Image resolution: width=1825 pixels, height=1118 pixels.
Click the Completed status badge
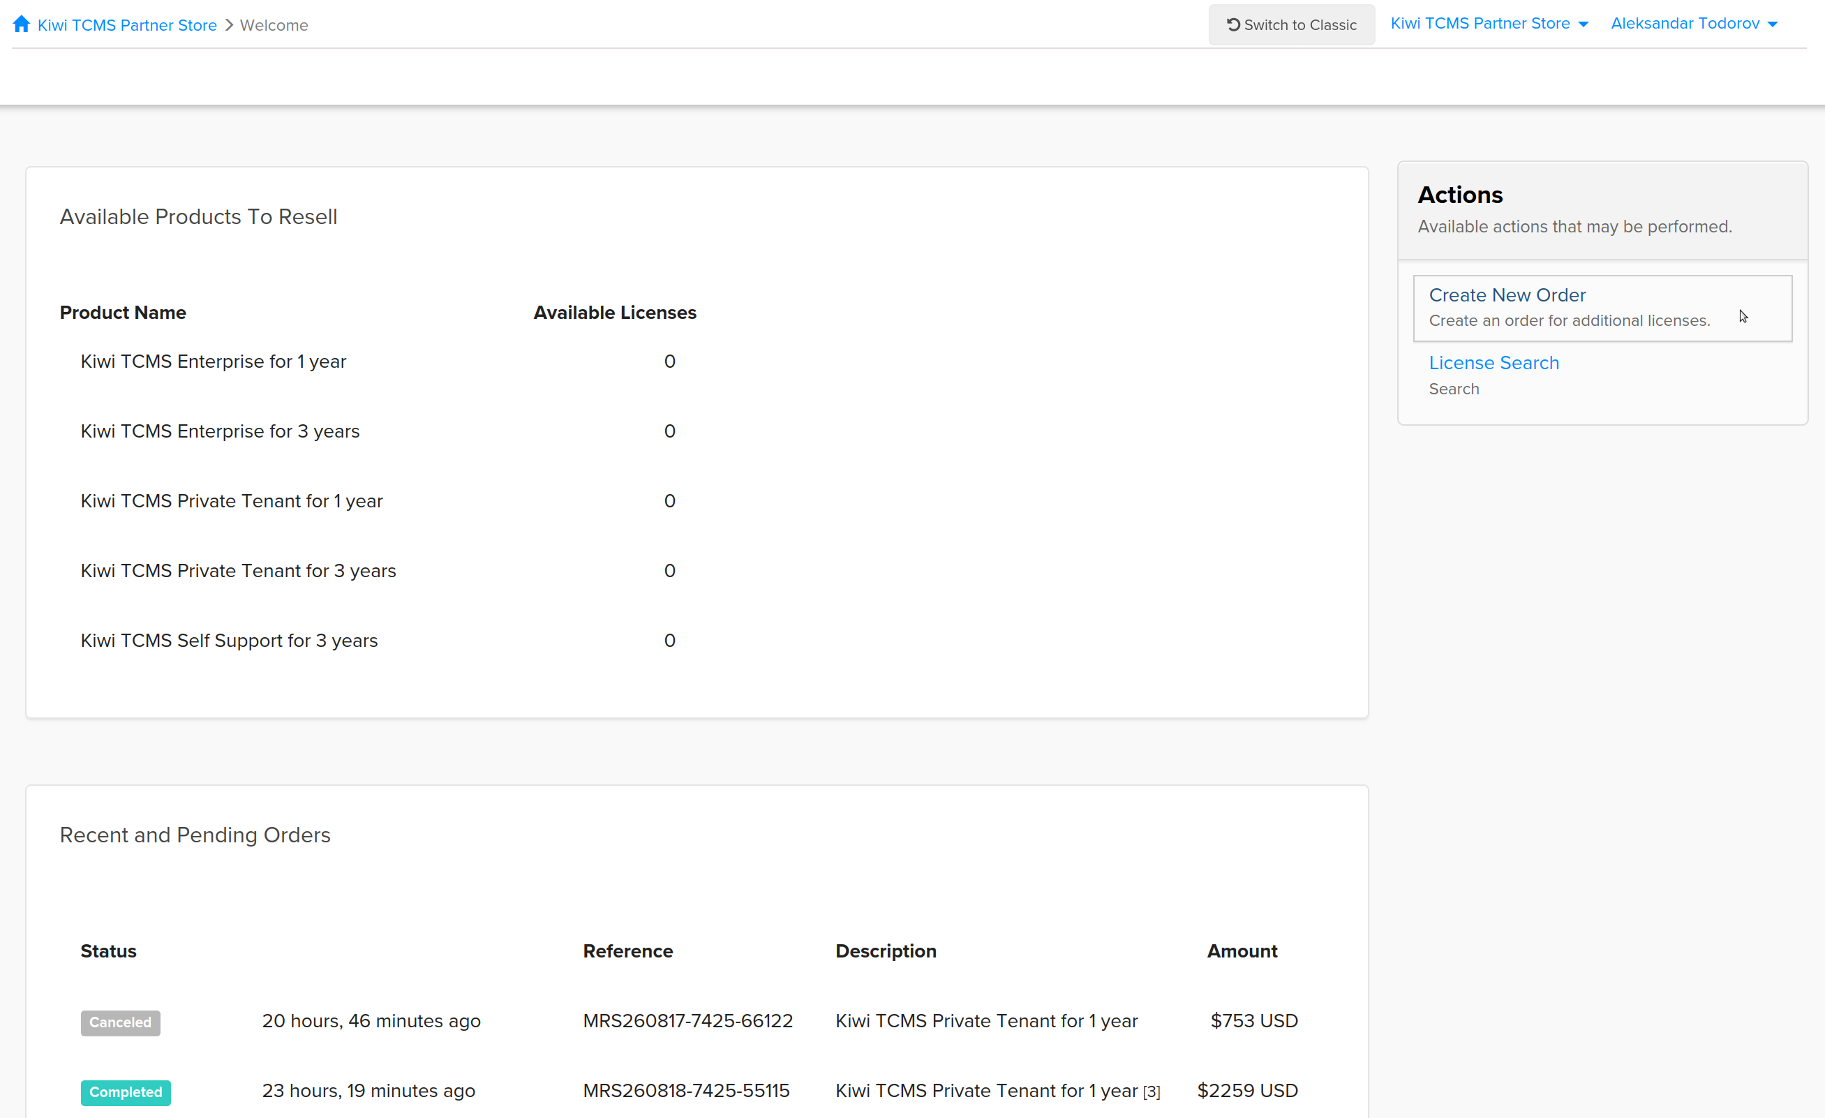point(125,1092)
